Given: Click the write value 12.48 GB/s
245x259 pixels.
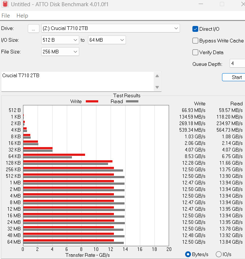Looking at the screenshot, I should (x=194, y=235).
